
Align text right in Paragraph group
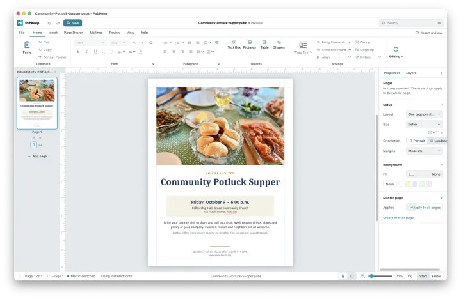(x=182, y=52)
